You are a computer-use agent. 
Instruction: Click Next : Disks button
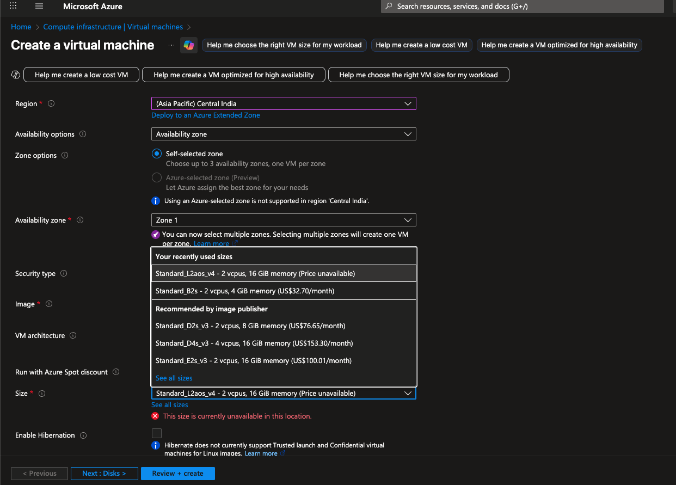(104, 474)
